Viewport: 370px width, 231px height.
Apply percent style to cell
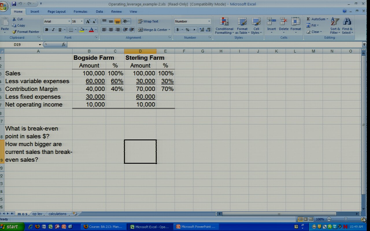(x=187, y=30)
